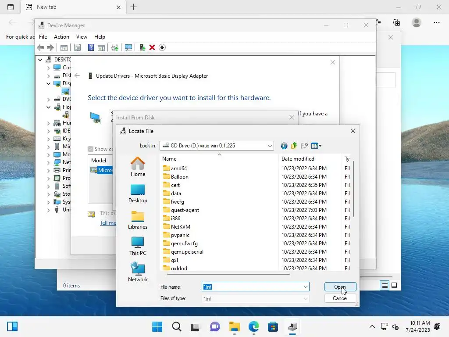Open Microsoft Store from the taskbar
This screenshot has width=449, height=337.
[273, 326]
